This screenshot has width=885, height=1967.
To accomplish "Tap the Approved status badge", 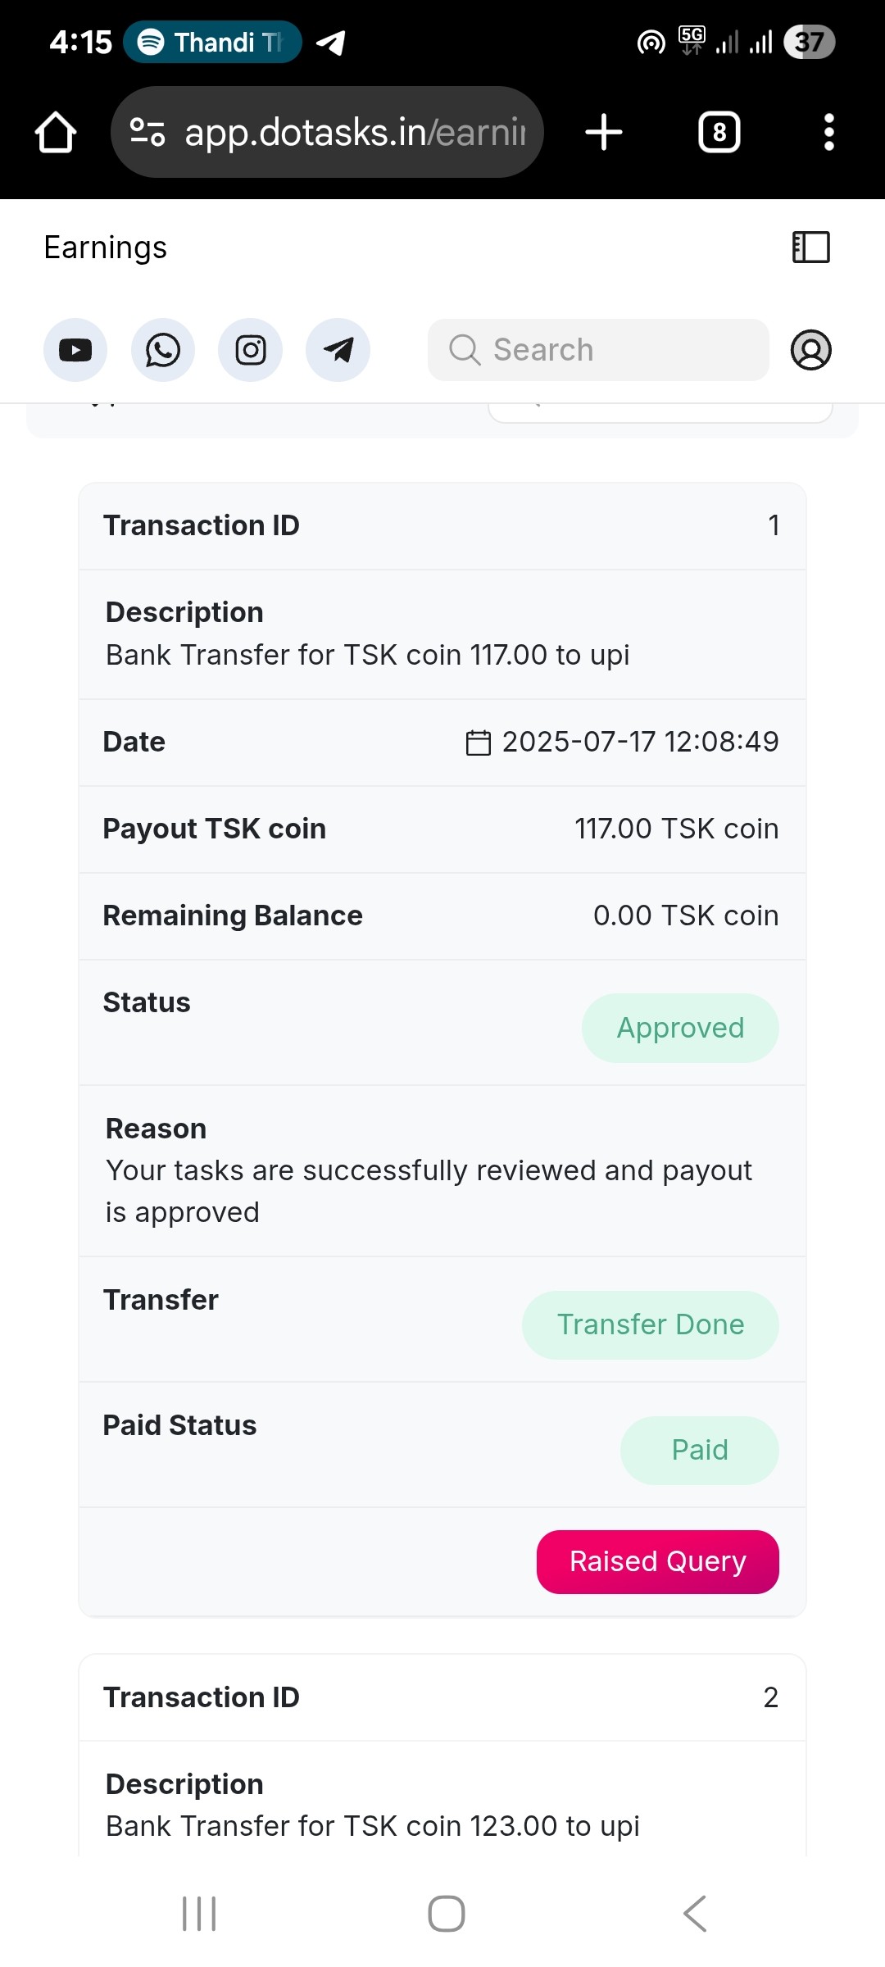I will pyautogui.click(x=680, y=1028).
